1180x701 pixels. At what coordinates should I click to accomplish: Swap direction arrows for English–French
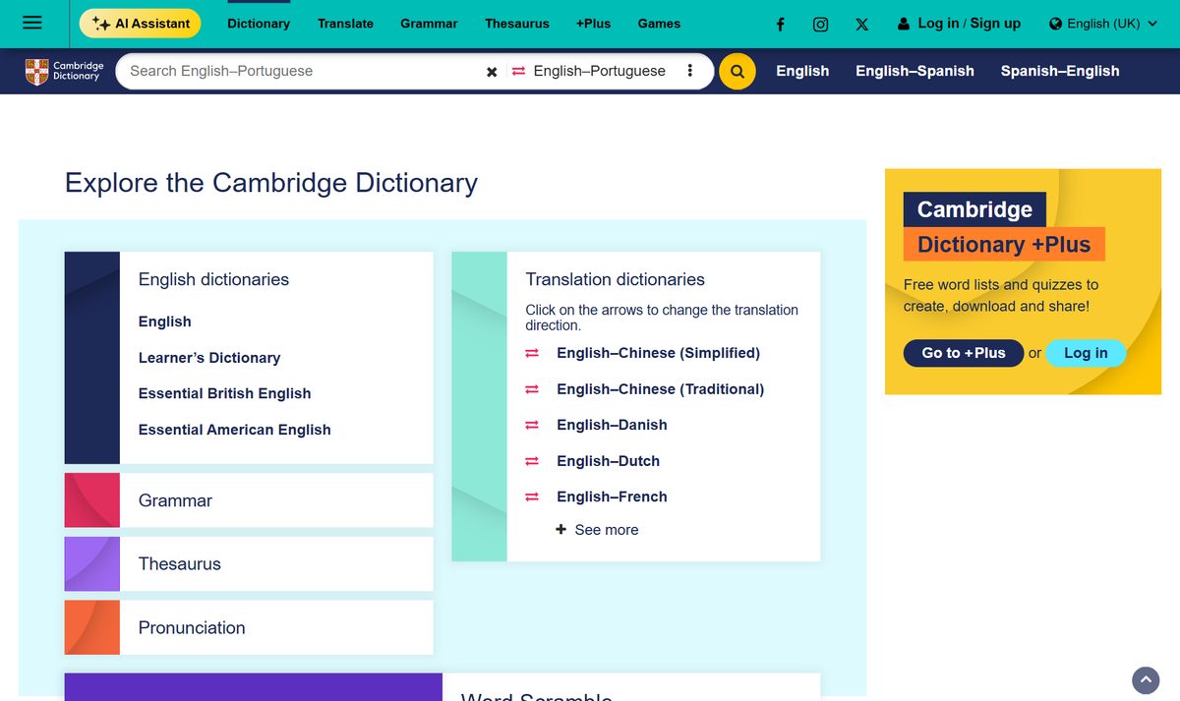click(532, 497)
